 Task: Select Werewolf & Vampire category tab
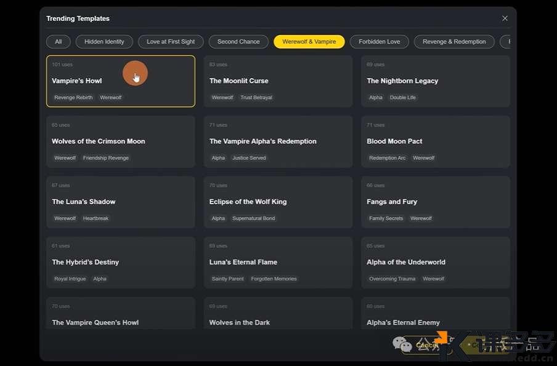pos(309,42)
